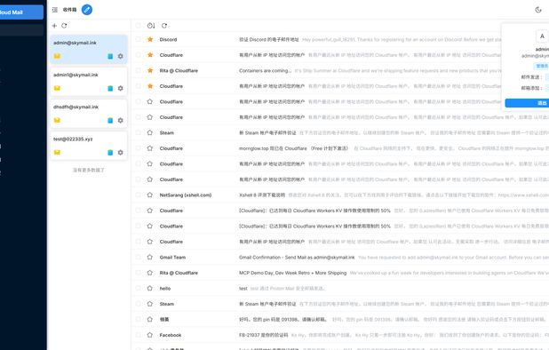Click yellow mail icon on dhsdfh@skymail.ink card
Image resolution: width=549 pixels, height=350 pixels.
coord(57,121)
